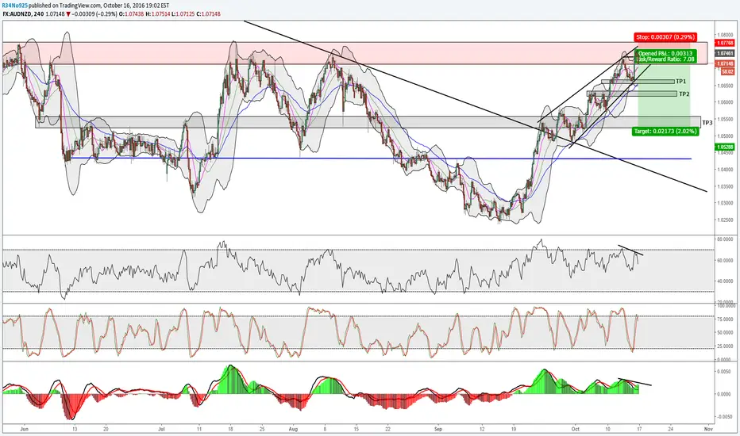Click the TP3 text label

tap(707, 123)
